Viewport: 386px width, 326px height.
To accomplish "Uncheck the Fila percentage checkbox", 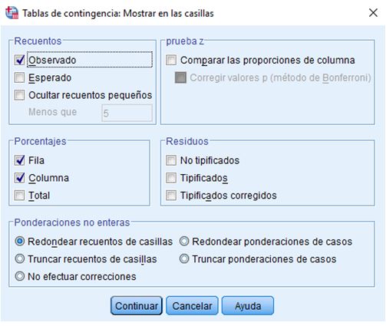I will (x=20, y=160).
